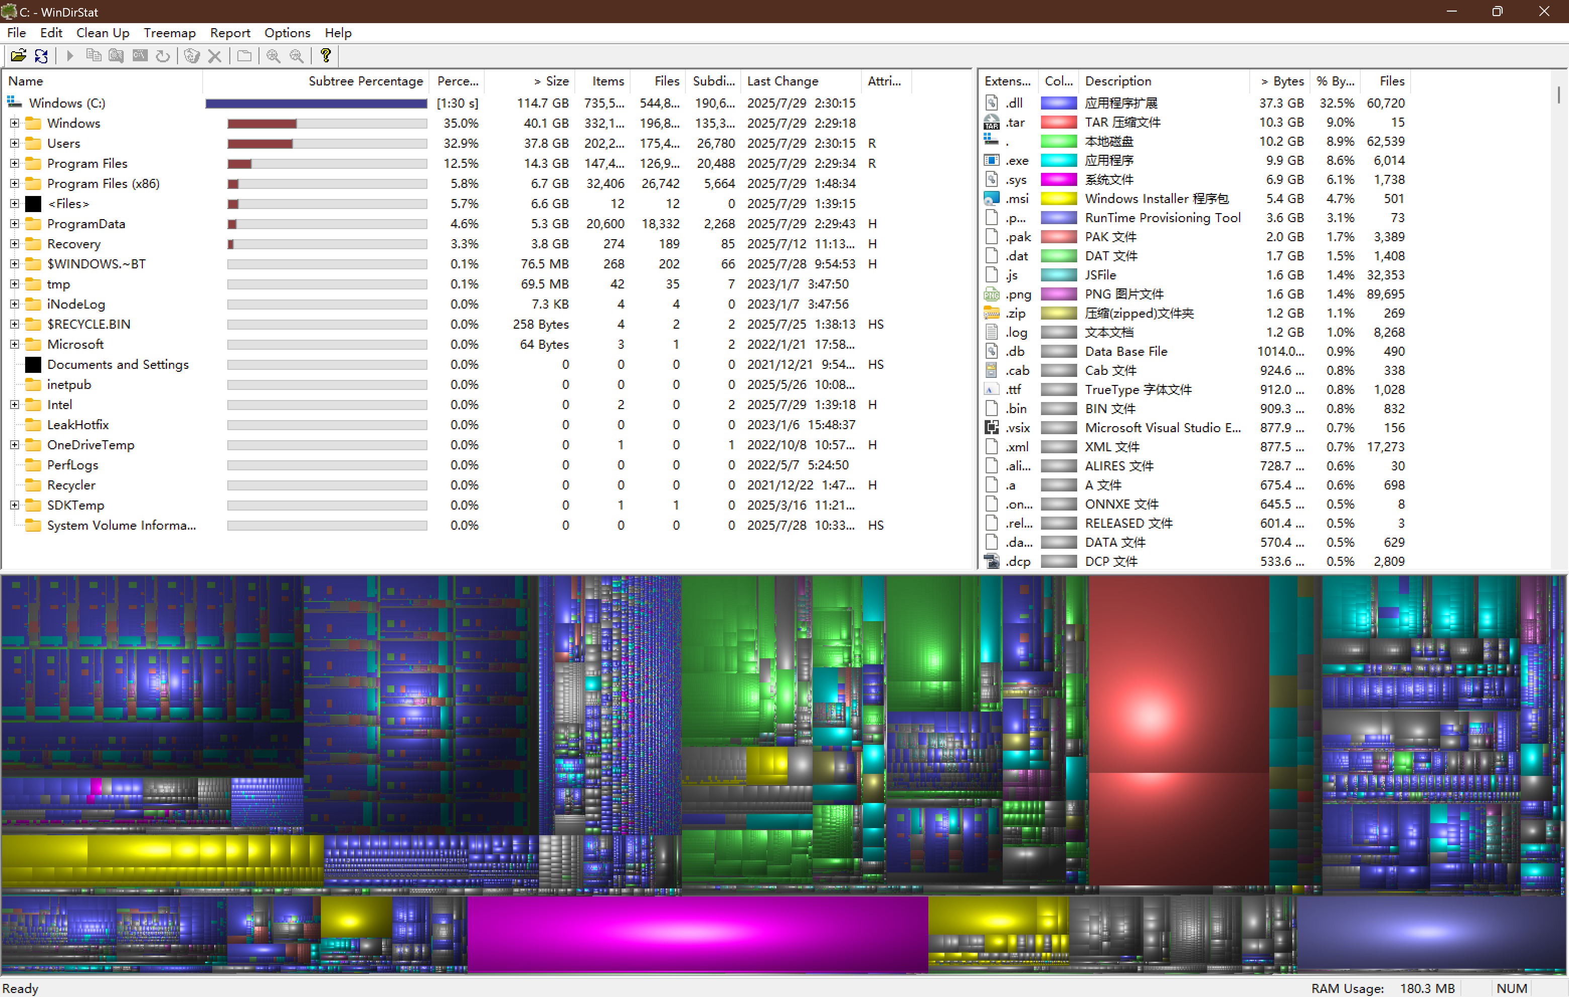Click the yellow Help question mark icon
This screenshot has width=1569, height=997.
(x=326, y=56)
